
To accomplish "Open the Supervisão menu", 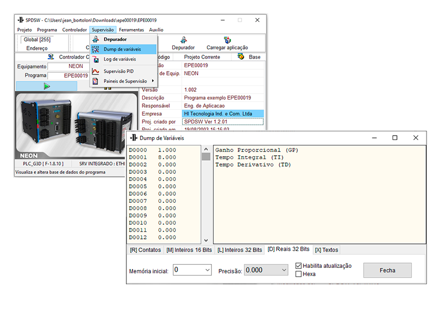I will click(x=103, y=30).
